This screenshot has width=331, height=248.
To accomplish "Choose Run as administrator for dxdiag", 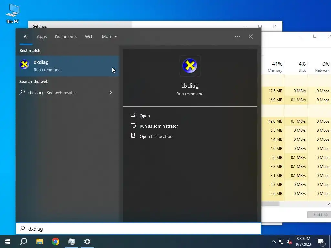I will tap(159, 126).
